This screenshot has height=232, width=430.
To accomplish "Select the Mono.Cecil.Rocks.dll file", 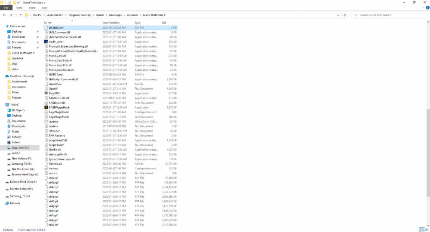I will pos(111,70).
